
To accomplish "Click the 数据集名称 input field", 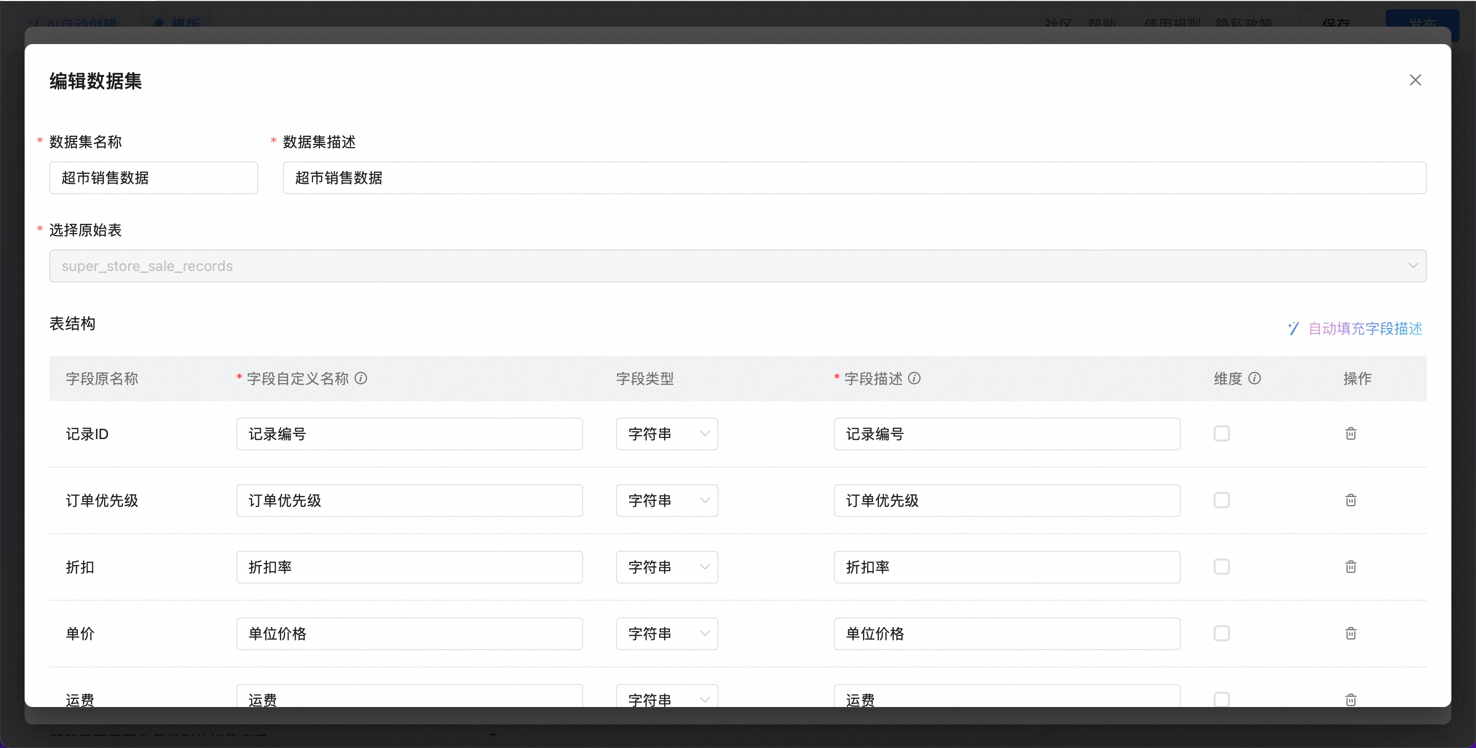I will pos(154,178).
